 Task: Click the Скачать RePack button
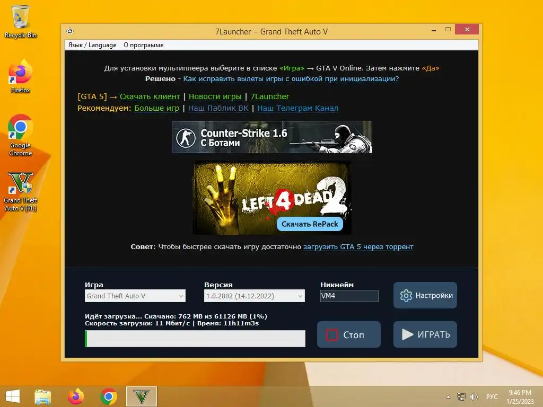click(x=310, y=224)
